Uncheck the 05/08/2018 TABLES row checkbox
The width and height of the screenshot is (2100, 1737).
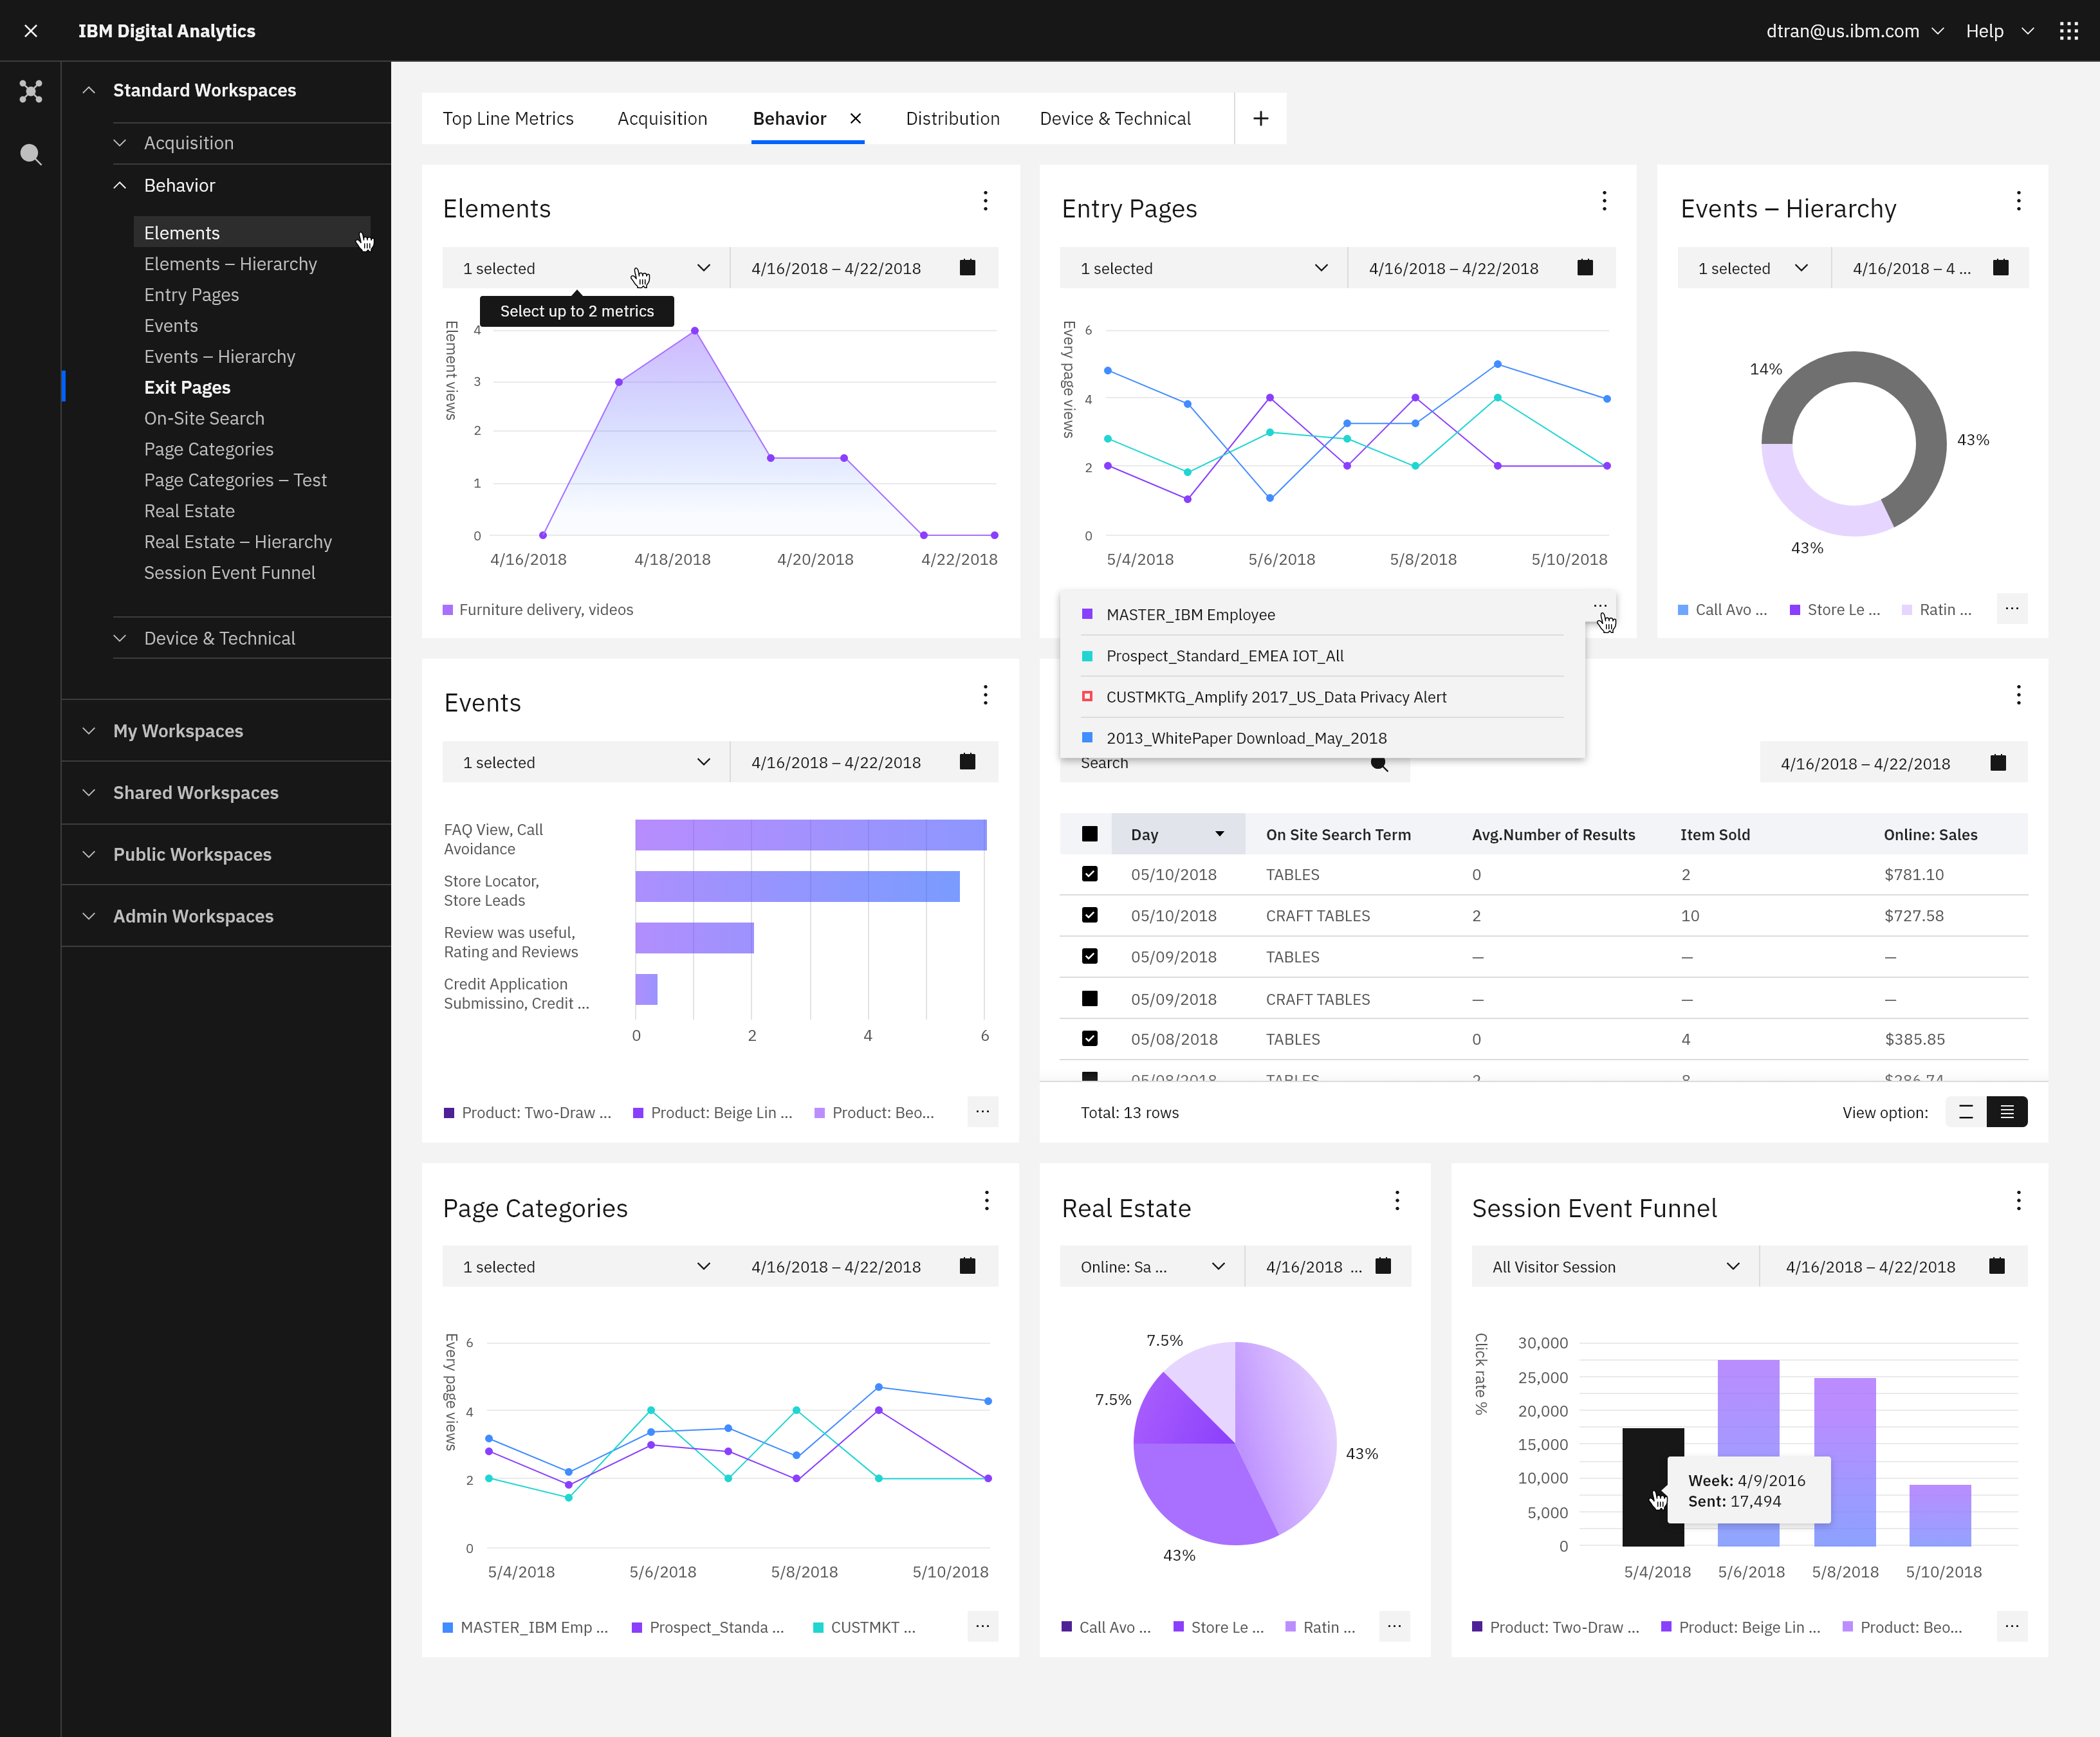[1090, 1038]
